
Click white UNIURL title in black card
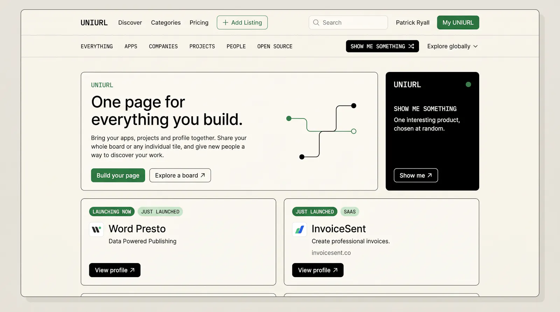pos(407,85)
